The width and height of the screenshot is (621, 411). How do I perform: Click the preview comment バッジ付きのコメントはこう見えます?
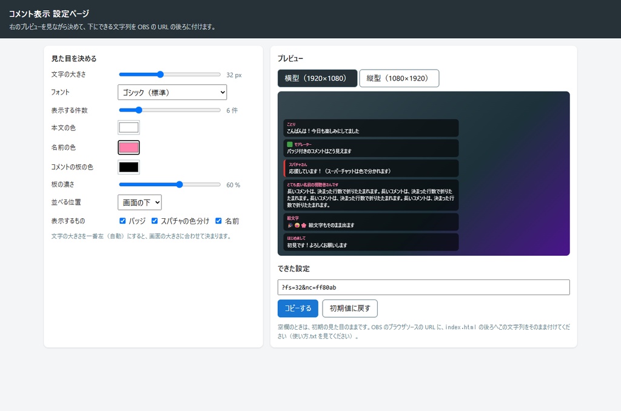[x=371, y=148]
